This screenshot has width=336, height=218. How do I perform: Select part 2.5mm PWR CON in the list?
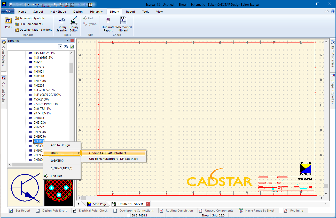[46, 104]
